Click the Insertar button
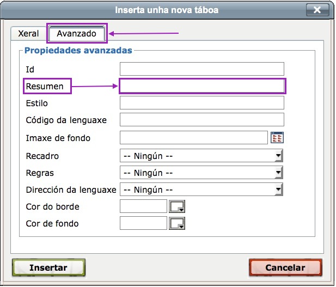 tap(49, 268)
